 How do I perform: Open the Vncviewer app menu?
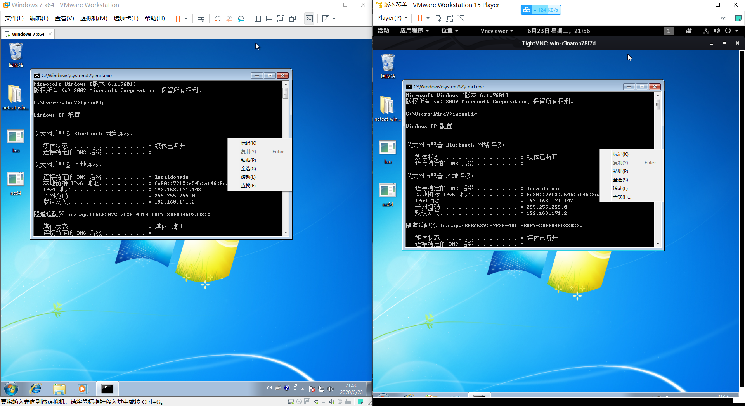[x=497, y=31]
